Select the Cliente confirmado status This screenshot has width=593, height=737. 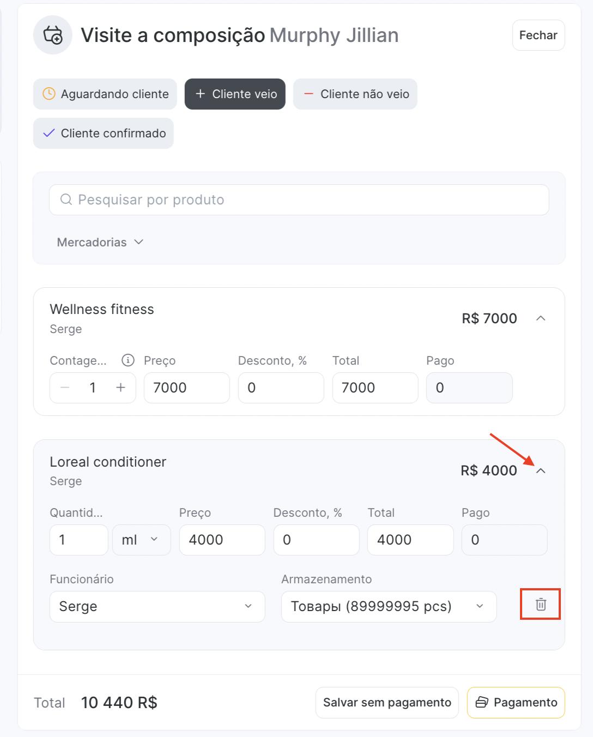coord(104,133)
